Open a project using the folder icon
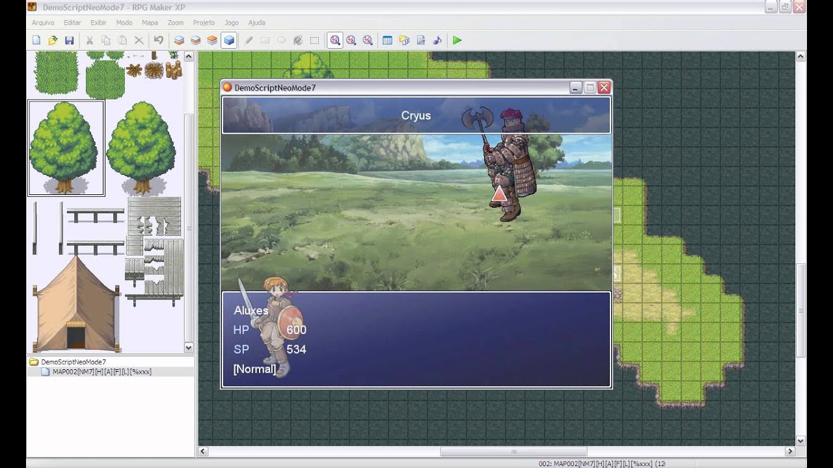The image size is (833, 468). tap(53, 40)
